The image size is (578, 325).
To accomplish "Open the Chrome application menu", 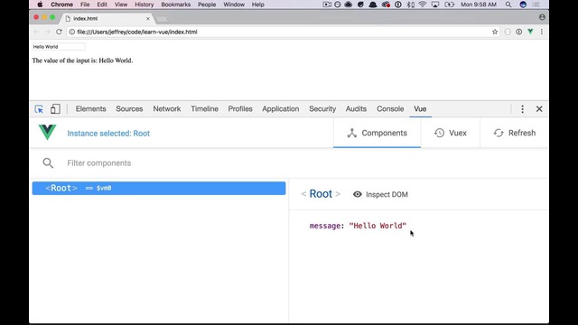I will coord(61,5).
